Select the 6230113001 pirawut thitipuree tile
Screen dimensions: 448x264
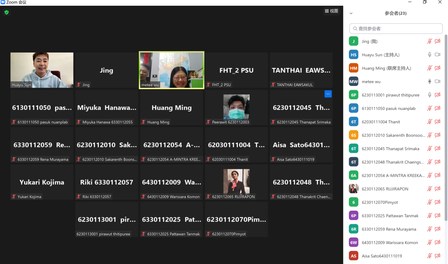click(x=107, y=219)
